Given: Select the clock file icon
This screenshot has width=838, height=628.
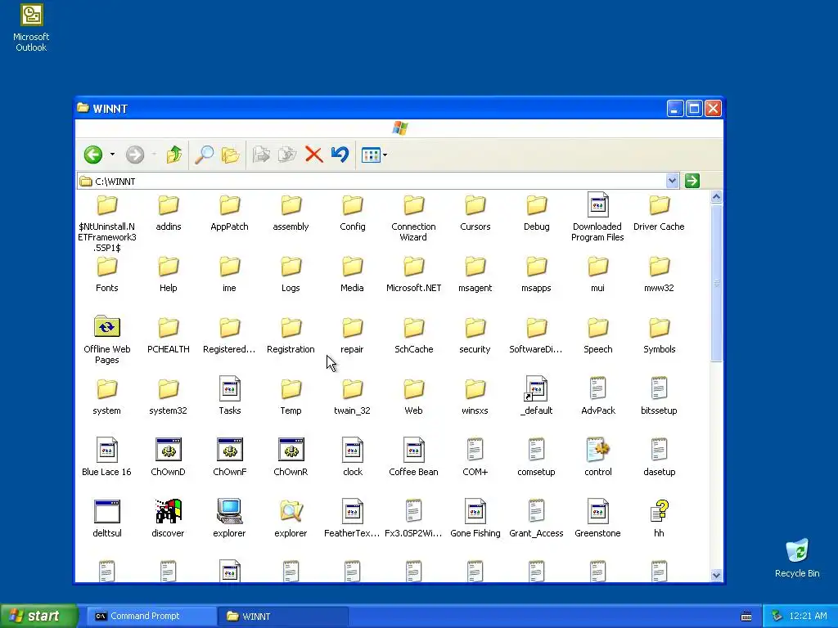Looking at the screenshot, I should tap(353, 450).
